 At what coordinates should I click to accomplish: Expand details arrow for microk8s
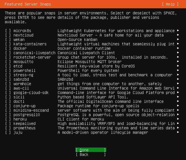tap(178, 30)
